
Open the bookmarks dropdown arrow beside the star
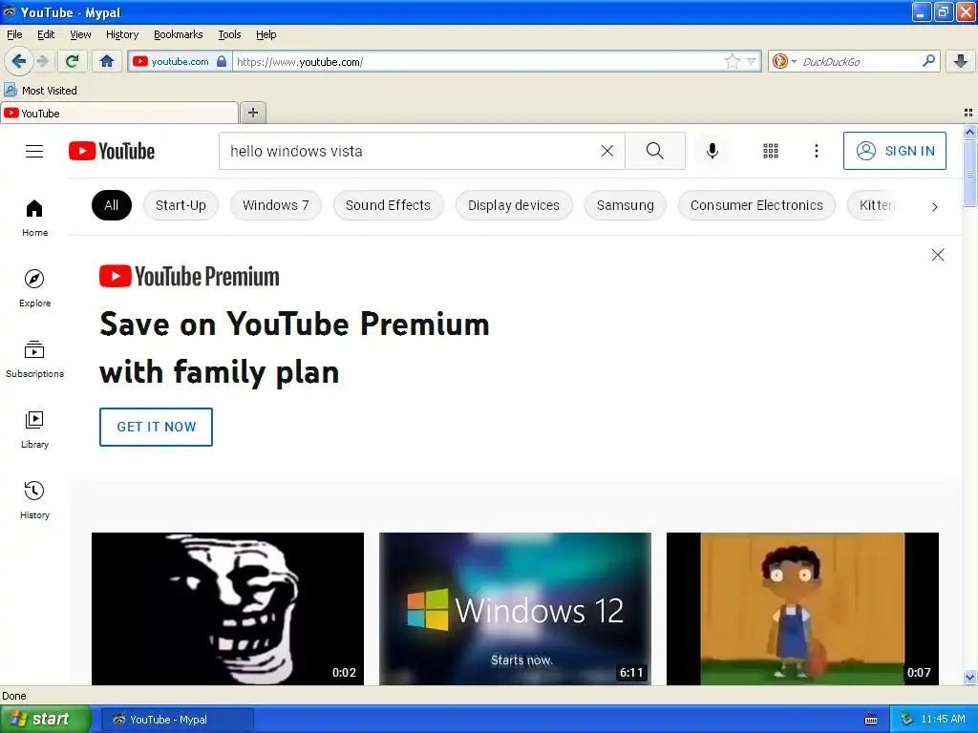click(x=751, y=61)
